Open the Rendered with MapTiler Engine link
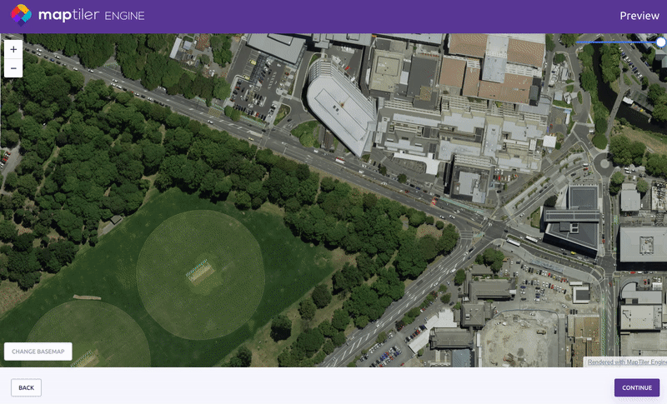Viewport: 667px width, 404px height. click(x=627, y=362)
